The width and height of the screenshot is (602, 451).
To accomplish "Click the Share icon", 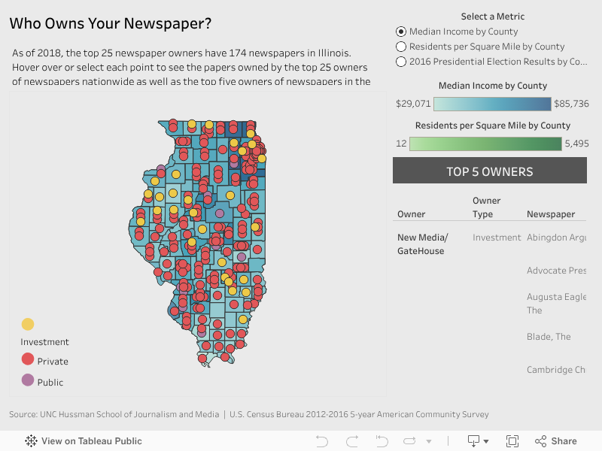I will pos(556,441).
